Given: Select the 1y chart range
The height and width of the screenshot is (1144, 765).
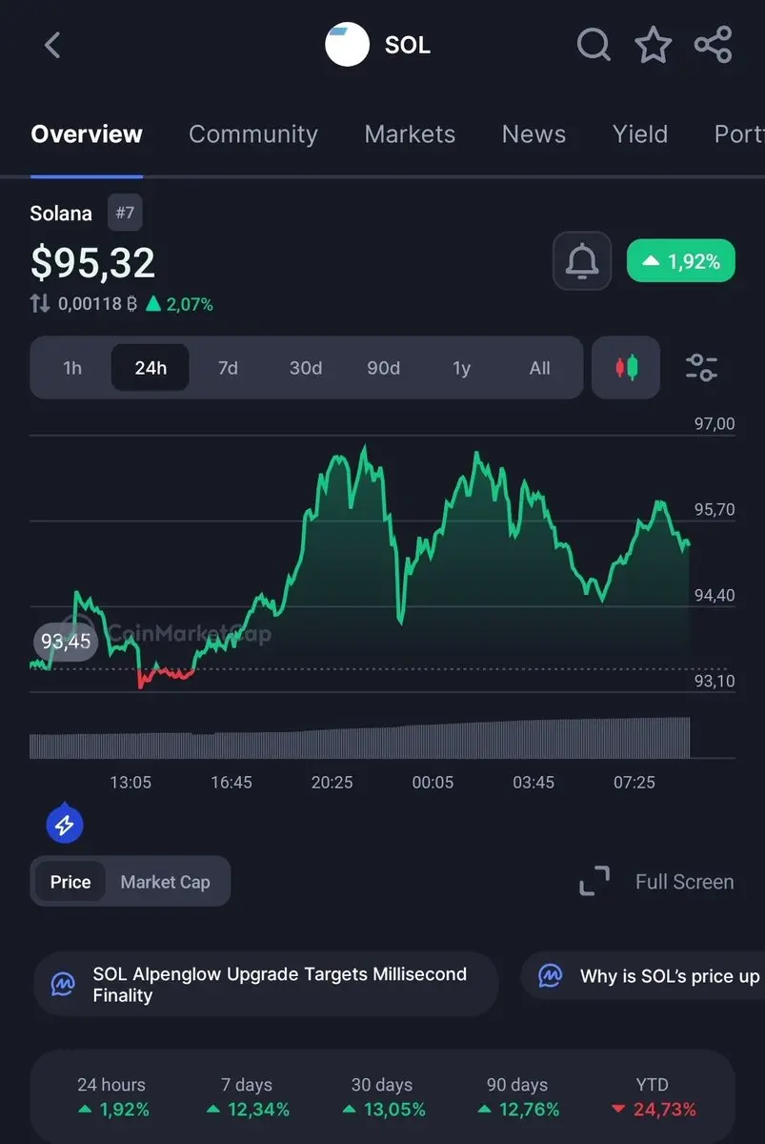Looking at the screenshot, I should pos(462,368).
